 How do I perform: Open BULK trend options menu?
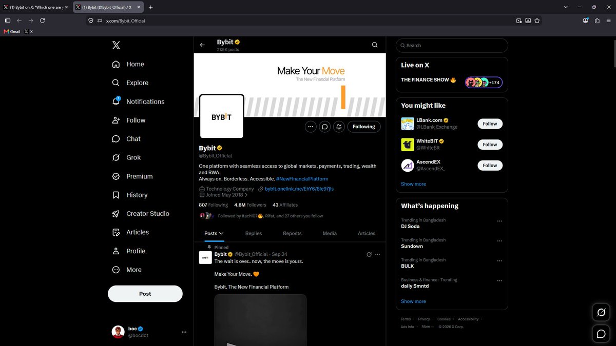tap(499, 261)
